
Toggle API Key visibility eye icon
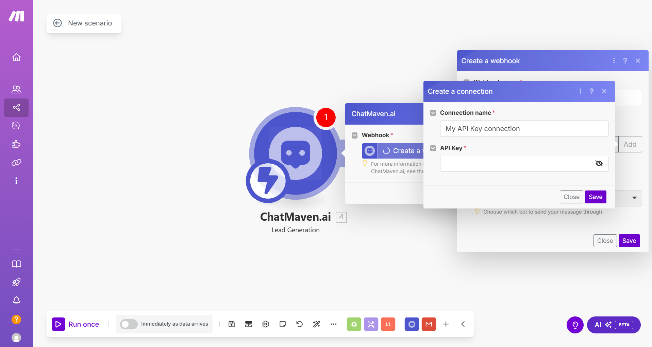click(x=599, y=164)
